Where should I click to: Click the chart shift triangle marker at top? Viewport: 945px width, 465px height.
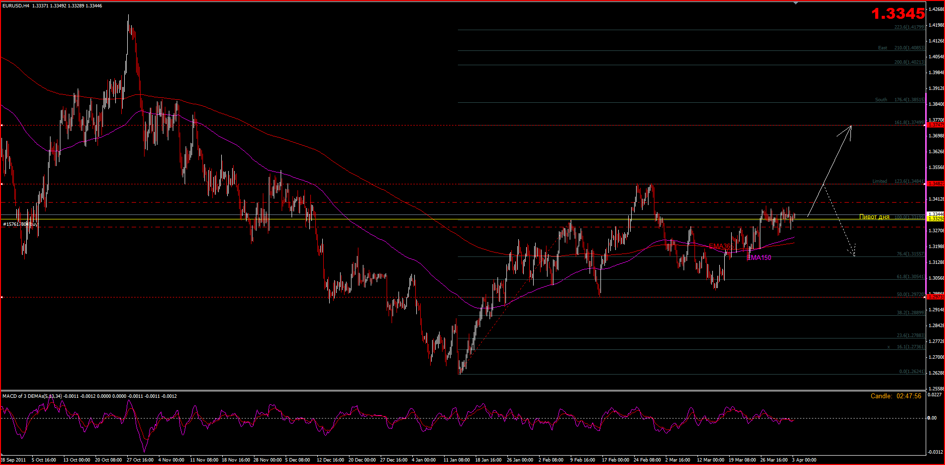point(796,3)
